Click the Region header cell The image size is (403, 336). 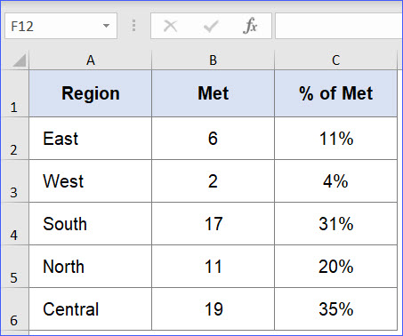[91, 93]
